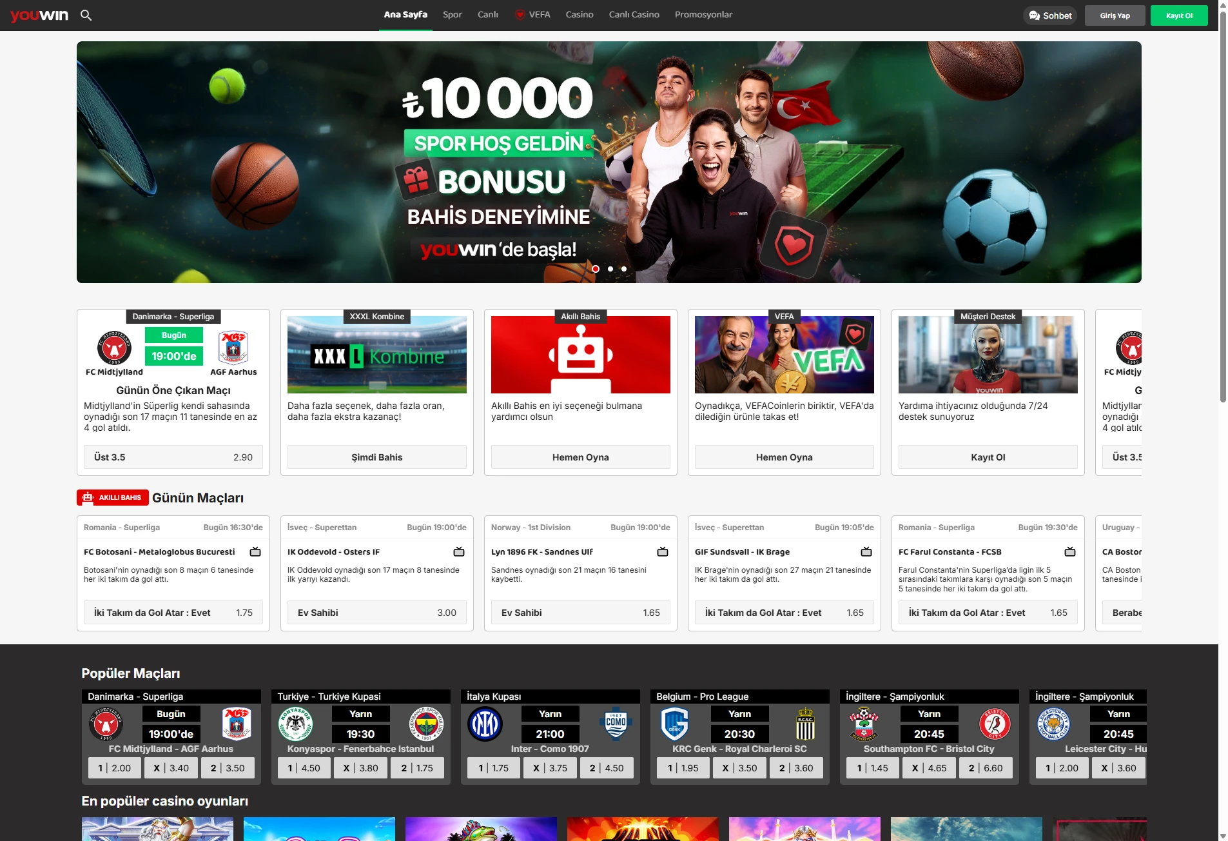Click 'Popüler Maçları' section heading
Image resolution: width=1228 pixels, height=841 pixels.
[x=131, y=673]
